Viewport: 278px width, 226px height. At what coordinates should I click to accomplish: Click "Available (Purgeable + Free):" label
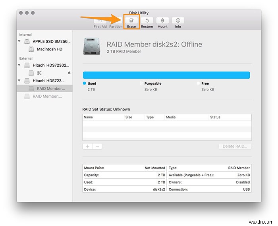pyautogui.click(x=191, y=175)
